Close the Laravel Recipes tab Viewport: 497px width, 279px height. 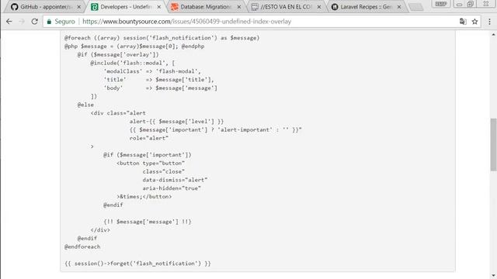[x=399, y=7]
